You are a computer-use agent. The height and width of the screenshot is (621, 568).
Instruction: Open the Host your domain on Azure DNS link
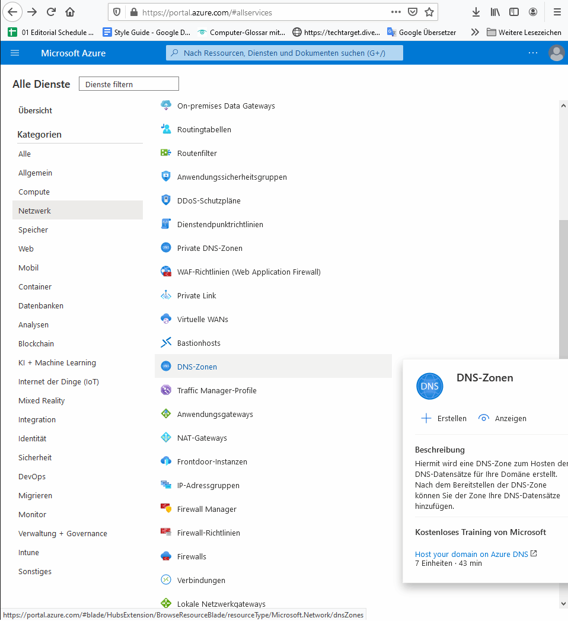click(470, 554)
